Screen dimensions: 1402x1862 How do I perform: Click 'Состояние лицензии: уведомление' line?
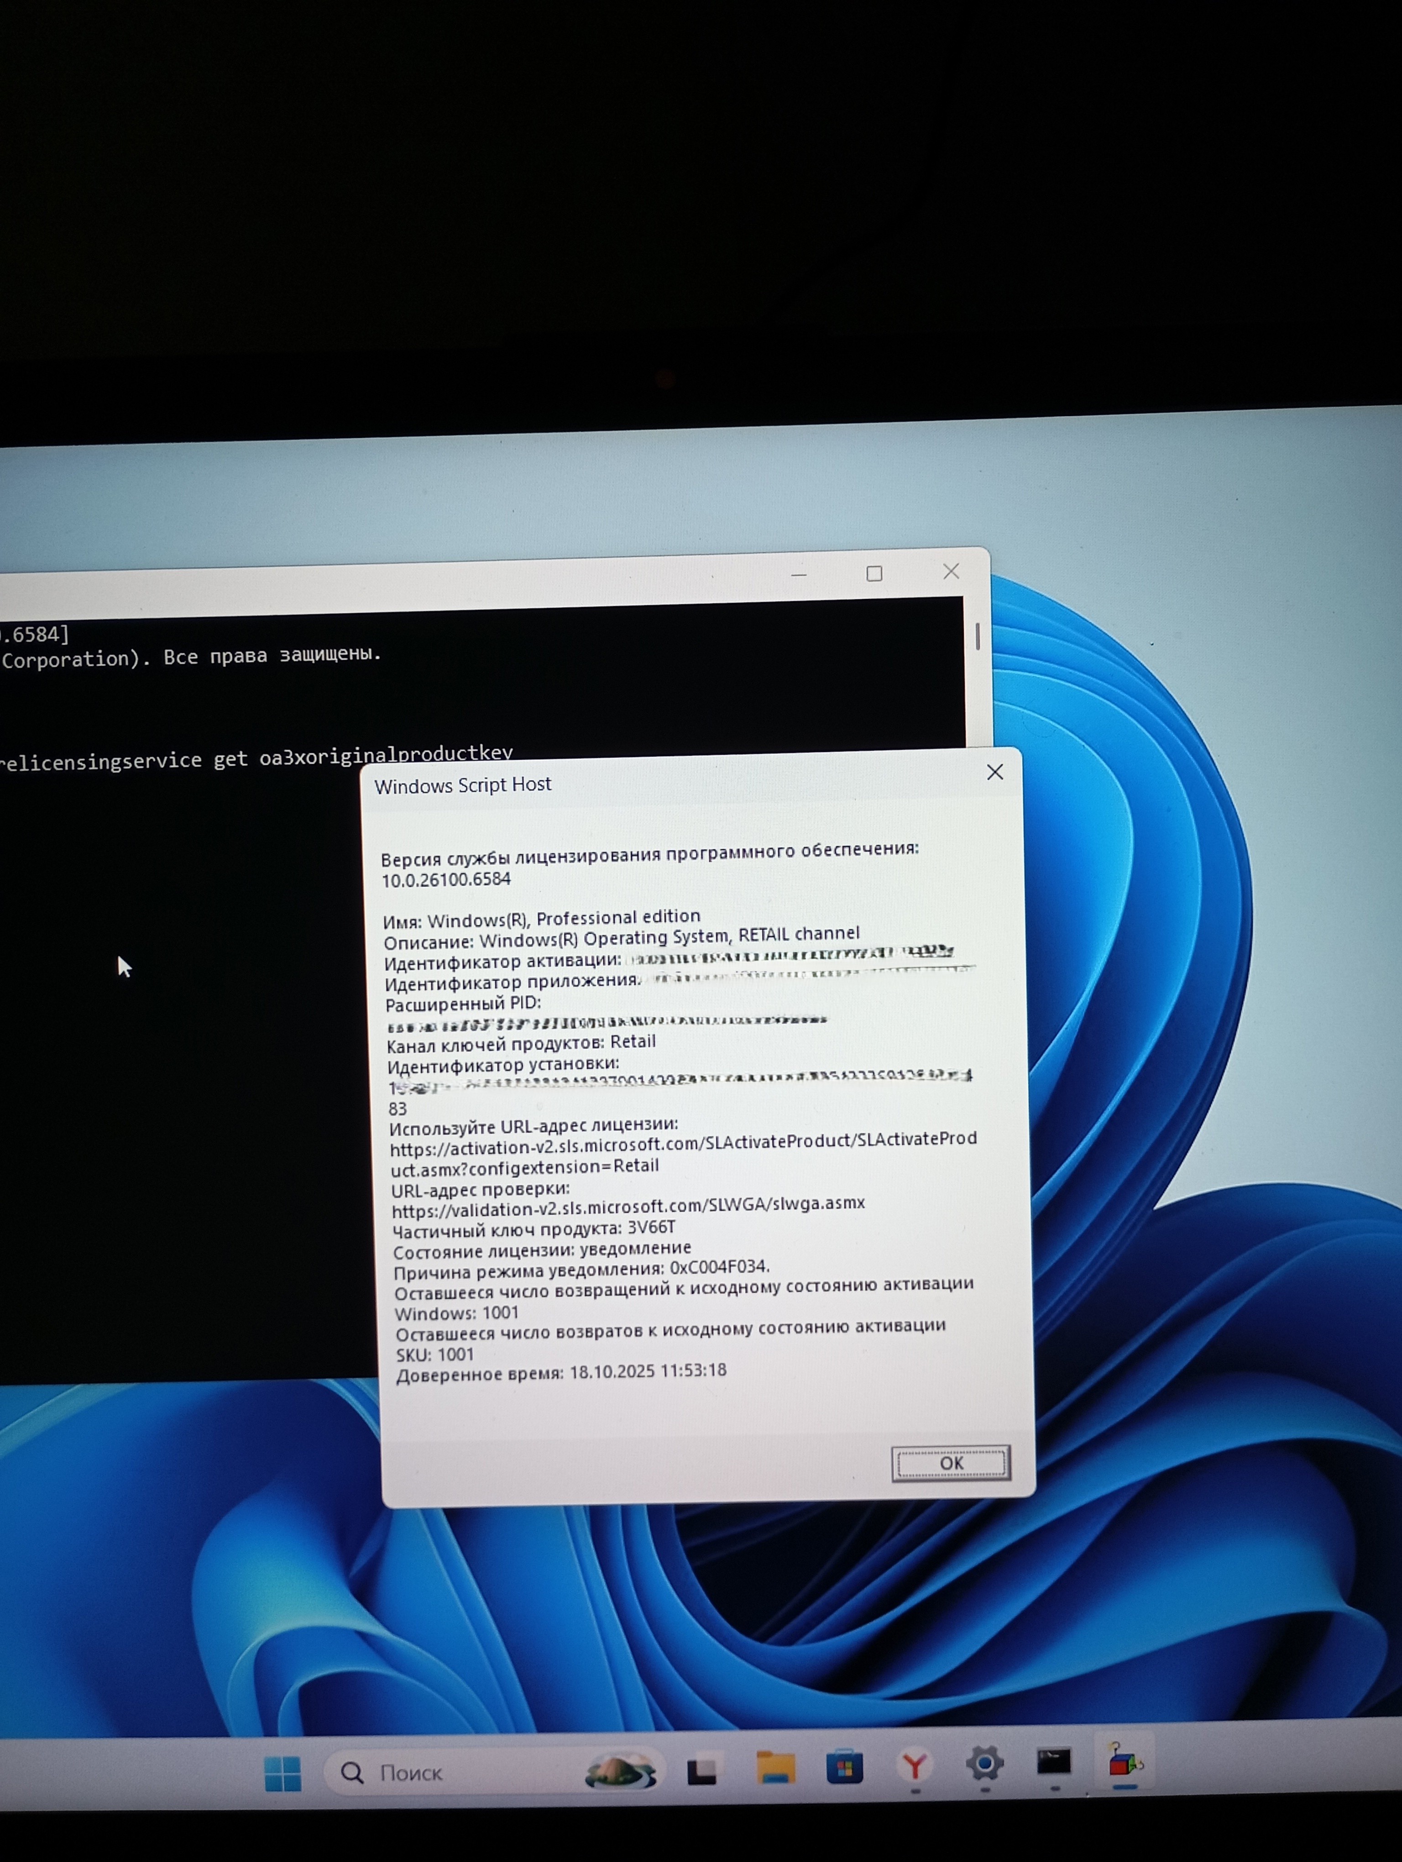(543, 1249)
